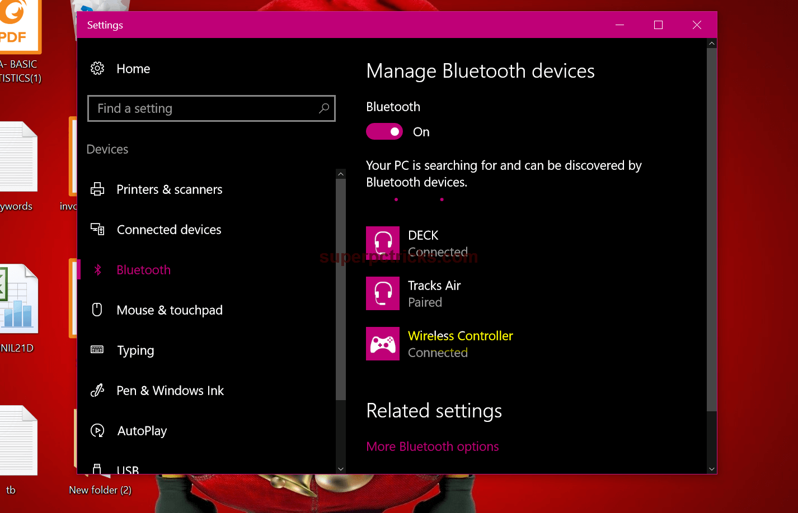
Task: Open More Bluetooth options
Action: click(432, 446)
